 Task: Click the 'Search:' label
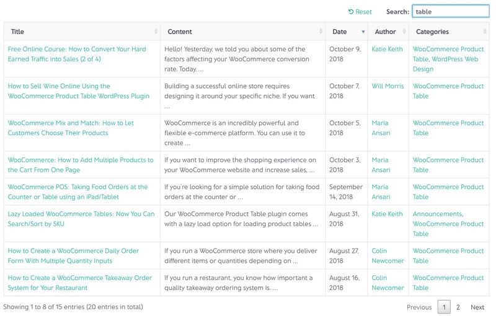click(397, 12)
